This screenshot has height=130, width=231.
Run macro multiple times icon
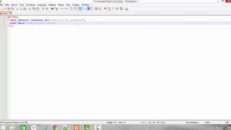[x=117, y=9]
